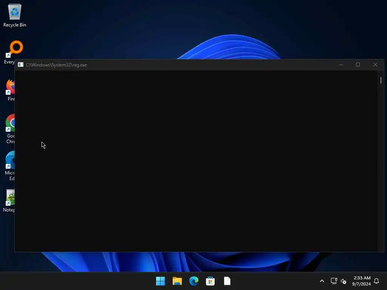Minimize the reg.exe console window
Image resolution: width=387 pixels, height=290 pixels.
(x=341, y=65)
